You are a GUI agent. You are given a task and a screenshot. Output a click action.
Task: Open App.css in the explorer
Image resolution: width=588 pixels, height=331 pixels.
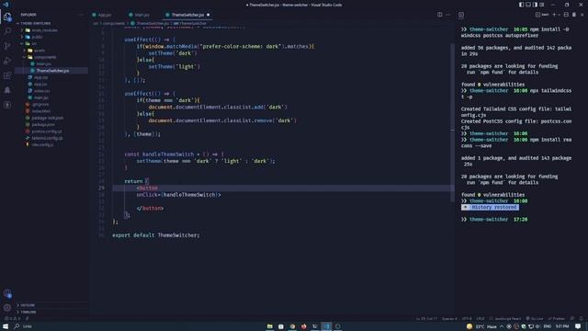[40, 77]
